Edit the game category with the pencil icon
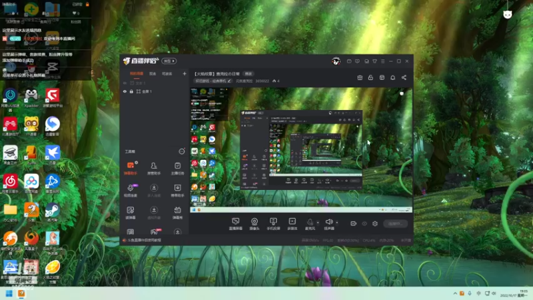 [229, 81]
